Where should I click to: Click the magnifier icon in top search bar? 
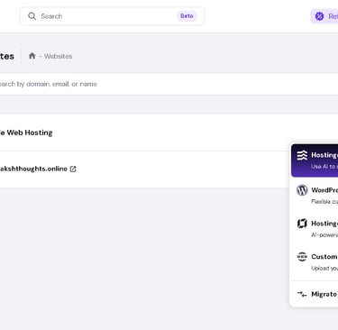point(32,16)
